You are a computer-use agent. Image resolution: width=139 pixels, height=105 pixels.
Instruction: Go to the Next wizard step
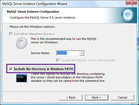(97, 97)
